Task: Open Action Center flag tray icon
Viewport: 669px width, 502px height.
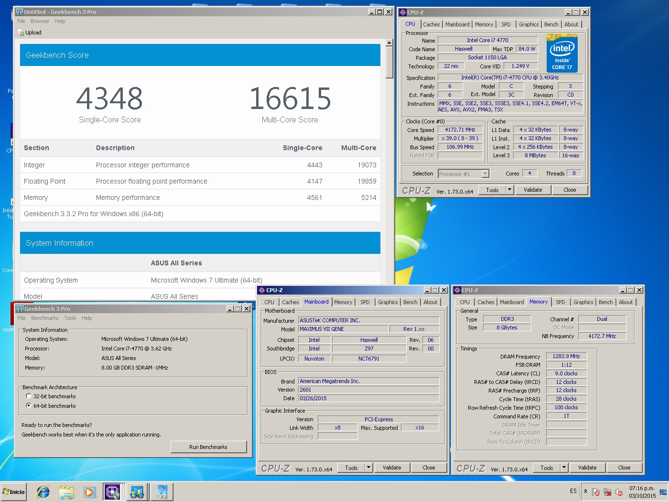Action: (596, 492)
